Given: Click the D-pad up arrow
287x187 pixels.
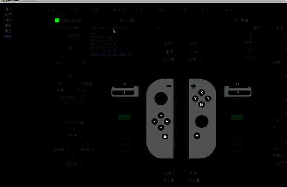Looking at the screenshot, I should (x=161, y=116).
